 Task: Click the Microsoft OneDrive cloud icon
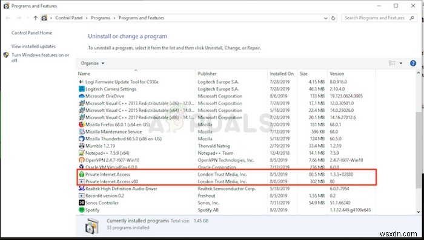coord(81,96)
